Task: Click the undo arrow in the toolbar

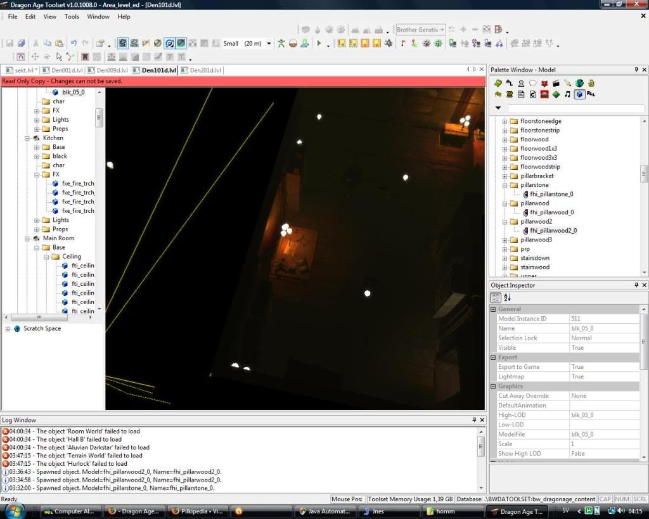Action: tap(74, 44)
